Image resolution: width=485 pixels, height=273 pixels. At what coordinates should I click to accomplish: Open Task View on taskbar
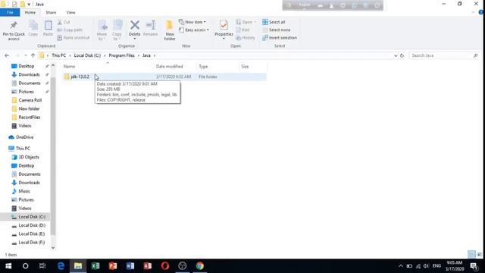42,266
